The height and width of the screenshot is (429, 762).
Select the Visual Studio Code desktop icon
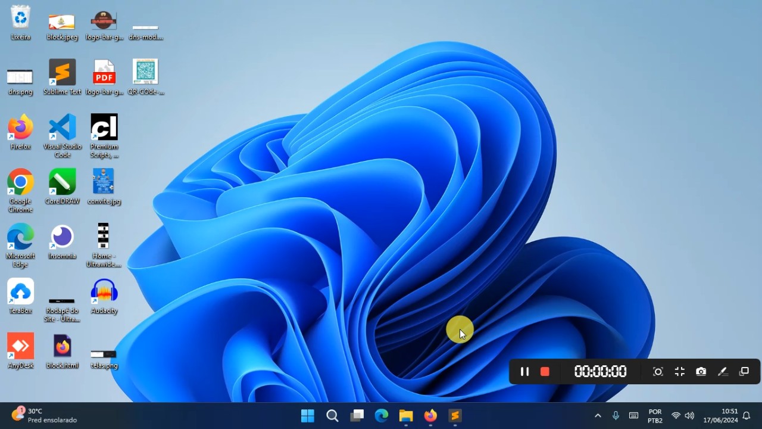[63, 136]
